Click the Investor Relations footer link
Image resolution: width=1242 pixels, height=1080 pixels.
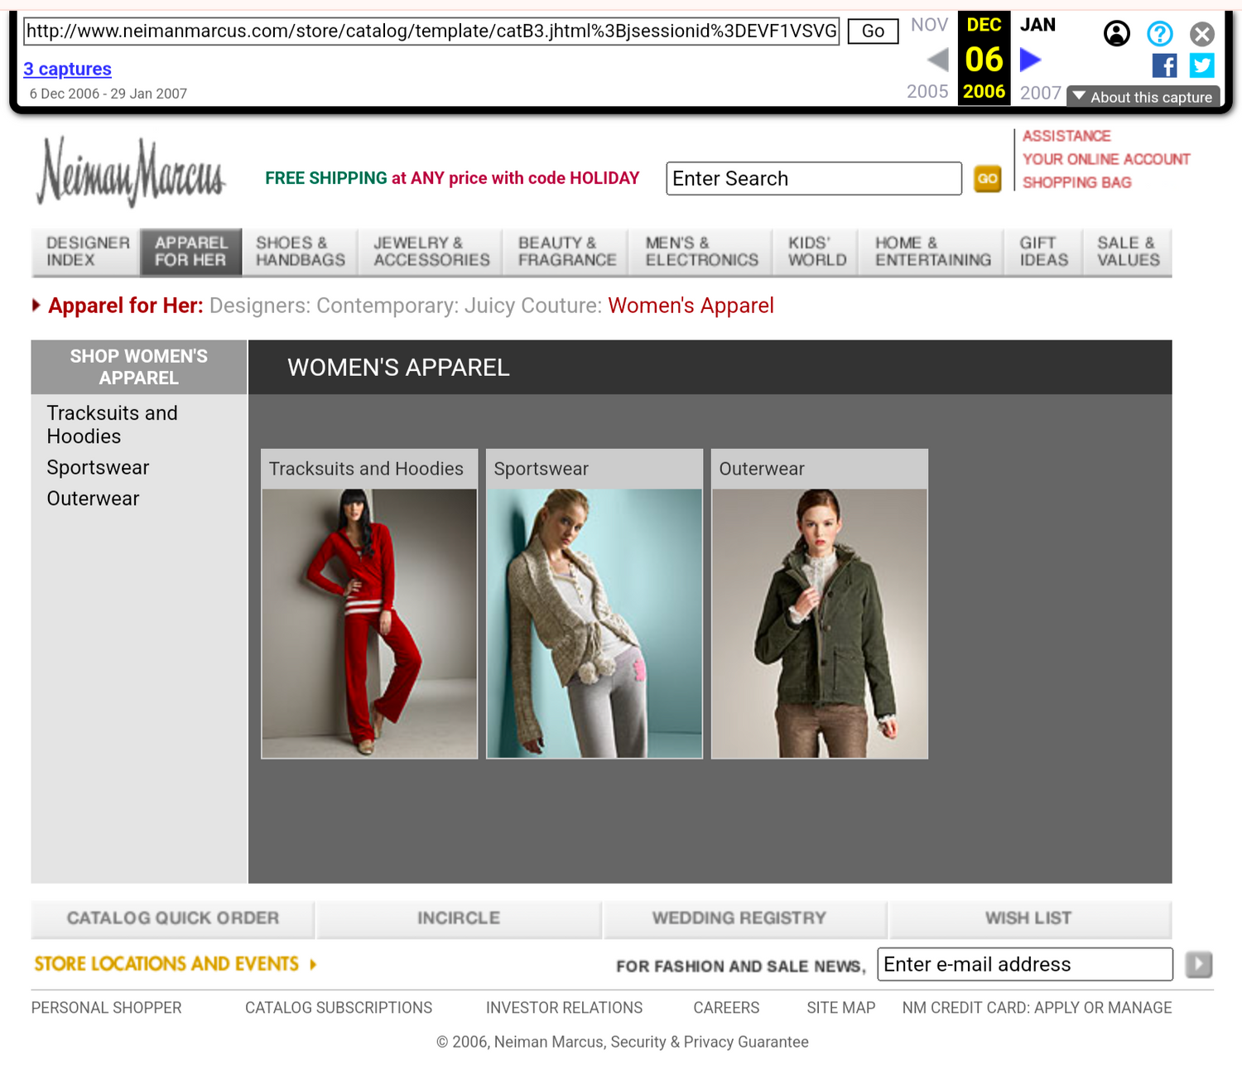point(564,1008)
